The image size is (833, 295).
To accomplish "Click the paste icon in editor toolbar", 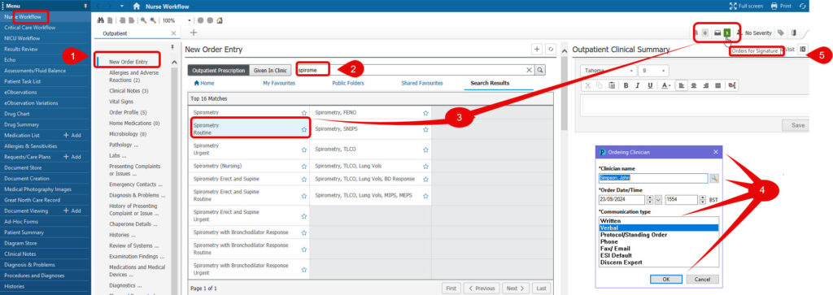I will click(612, 85).
